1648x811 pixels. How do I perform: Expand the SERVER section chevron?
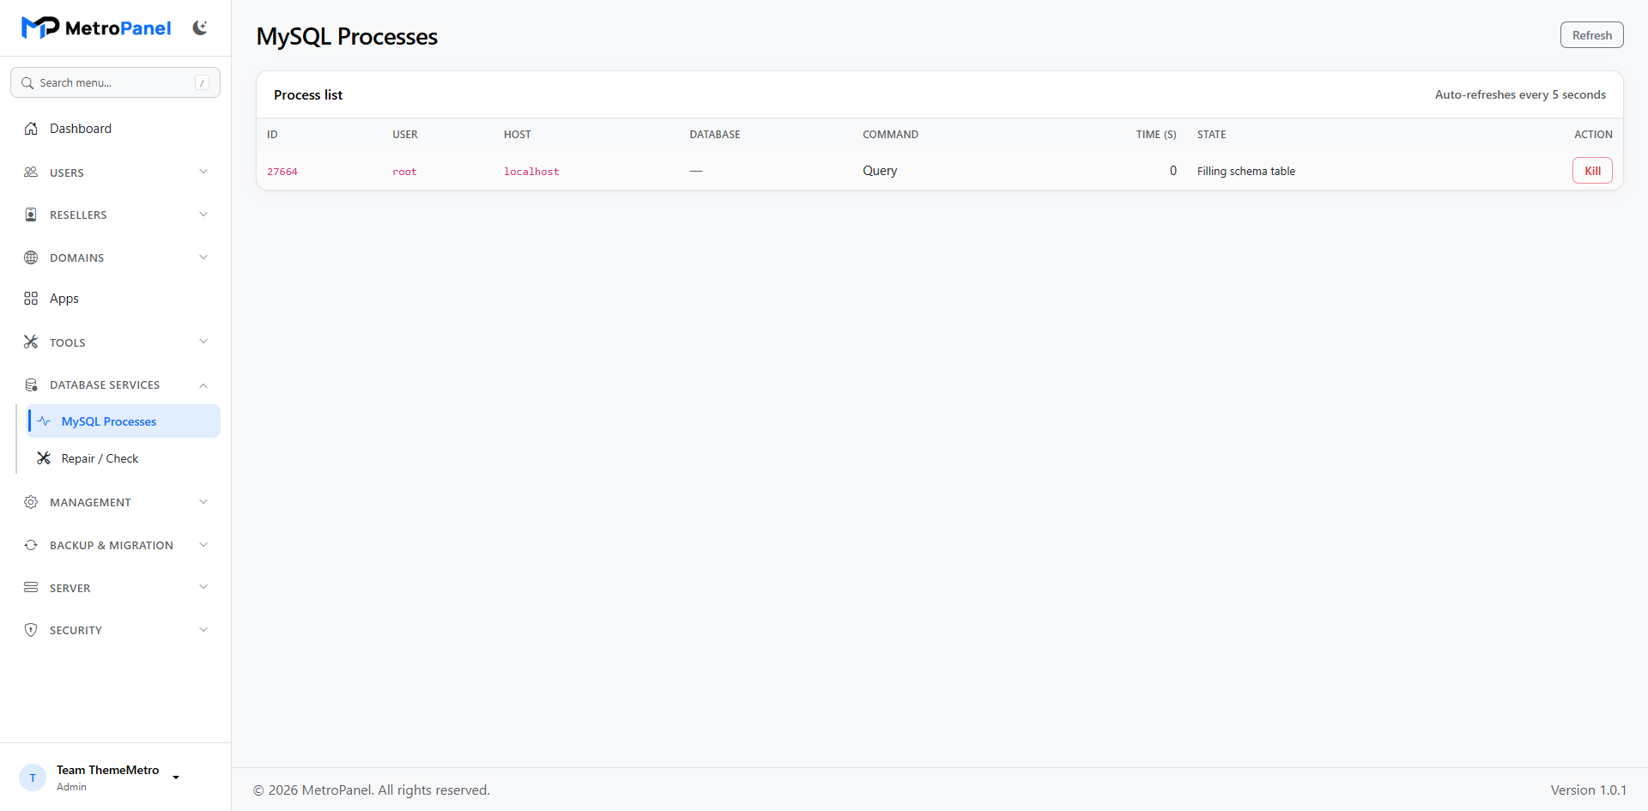point(203,587)
